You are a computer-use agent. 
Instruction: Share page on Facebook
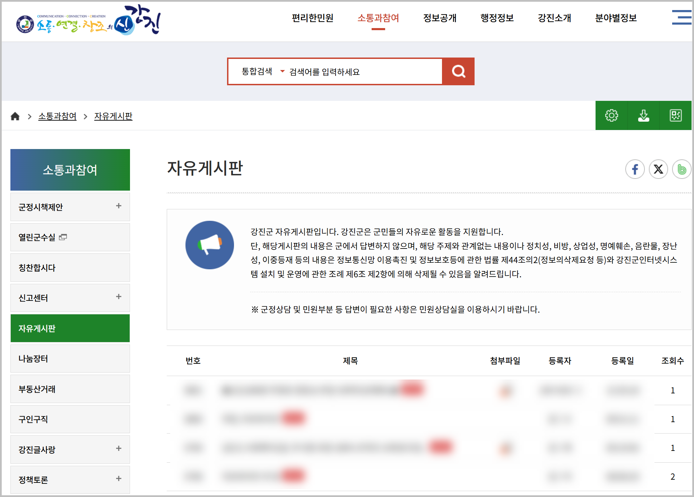coord(635,169)
